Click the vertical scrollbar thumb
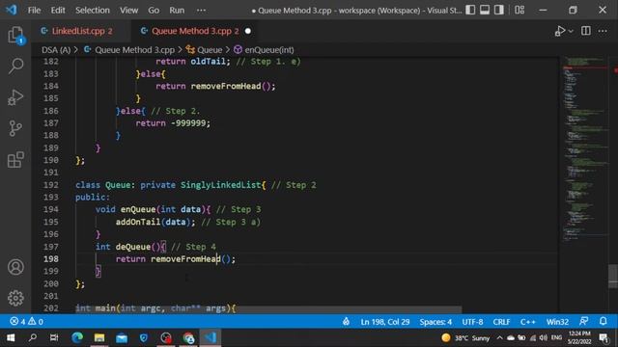Viewport: 618px width, 347px height. point(613,276)
